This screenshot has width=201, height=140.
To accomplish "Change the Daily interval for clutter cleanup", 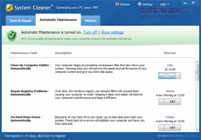I will tap(170, 65).
